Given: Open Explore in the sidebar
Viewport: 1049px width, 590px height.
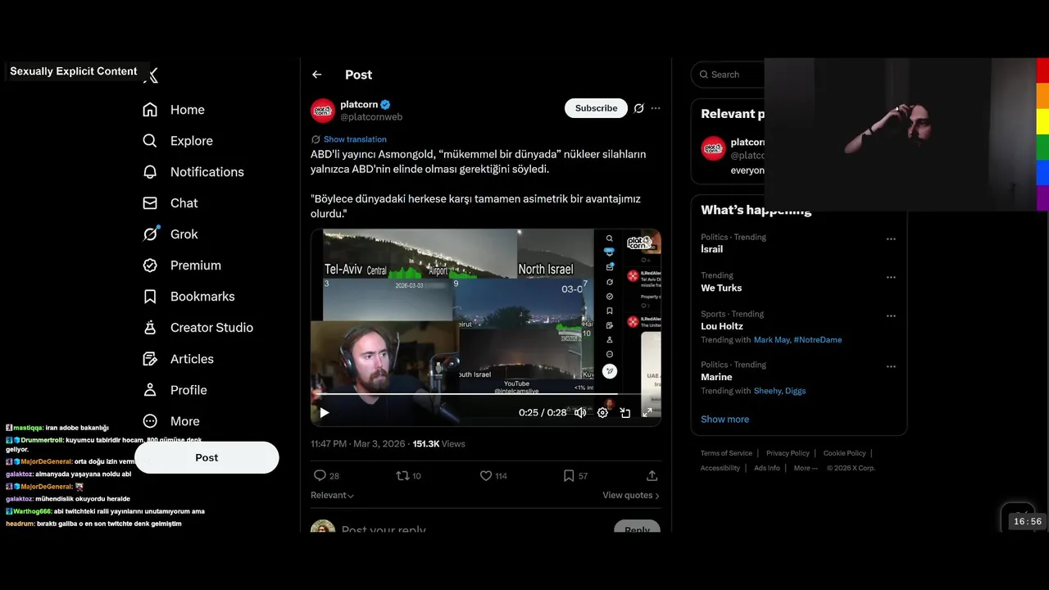Looking at the screenshot, I should 178,141.
